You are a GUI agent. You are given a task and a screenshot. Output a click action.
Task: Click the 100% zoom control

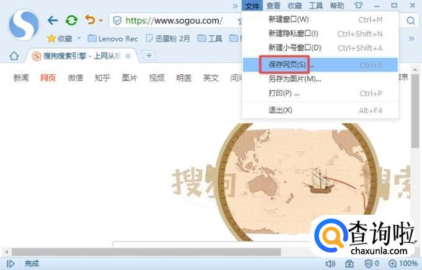pyautogui.click(x=403, y=263)
